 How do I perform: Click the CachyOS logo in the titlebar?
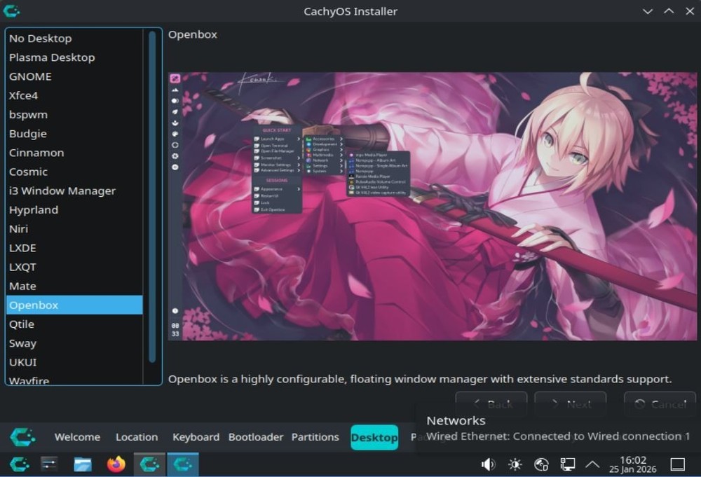[11, 11]
